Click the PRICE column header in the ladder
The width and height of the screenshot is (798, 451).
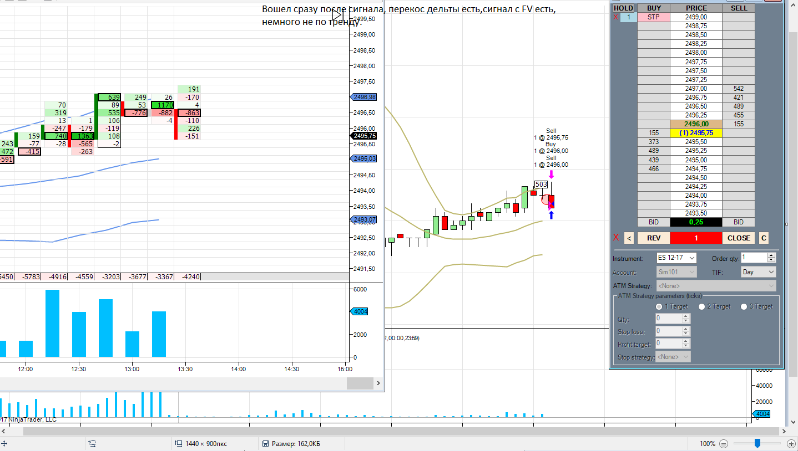coord(696,8)
